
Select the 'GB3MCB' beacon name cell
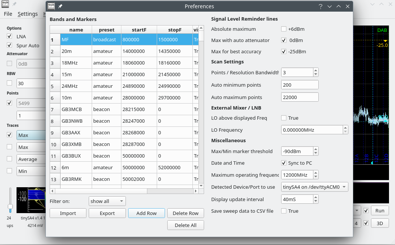(76, 110)
